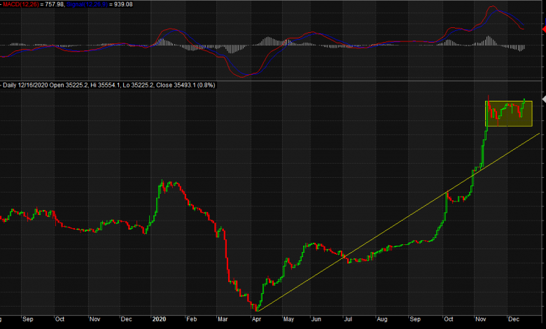Click the Daily 12/16/2020 price title text
Viewport: 546px width, 329px height.
pos(108,85)
